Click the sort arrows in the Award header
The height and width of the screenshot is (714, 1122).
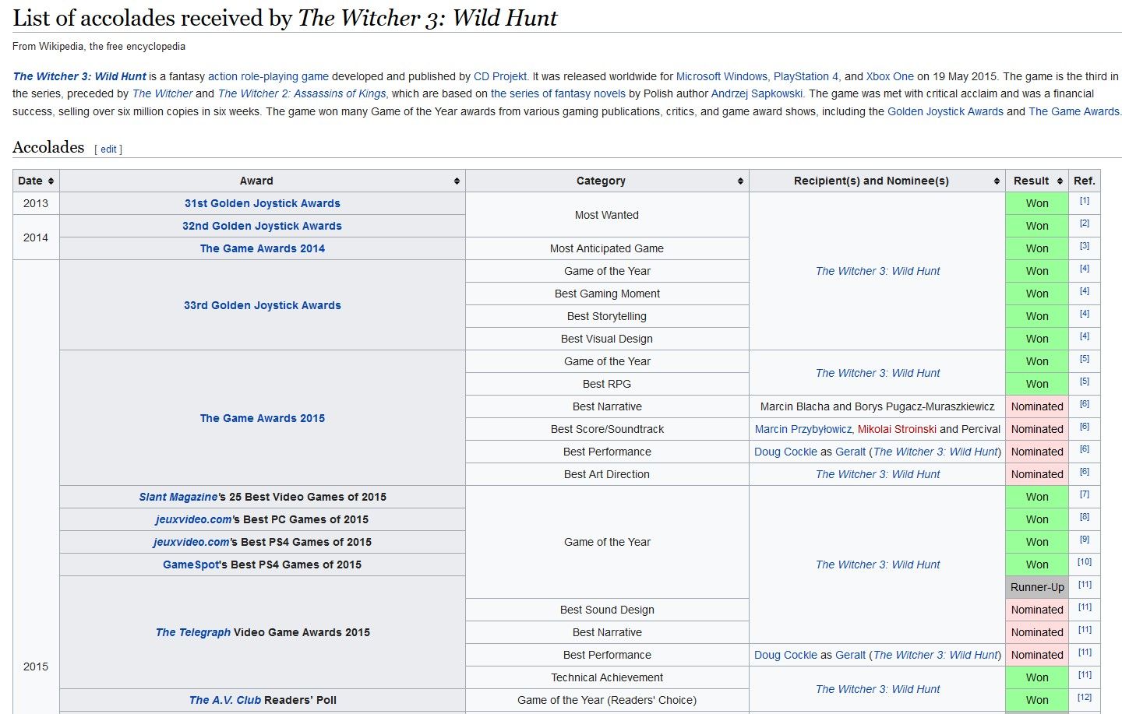click(x=457, y=181)
